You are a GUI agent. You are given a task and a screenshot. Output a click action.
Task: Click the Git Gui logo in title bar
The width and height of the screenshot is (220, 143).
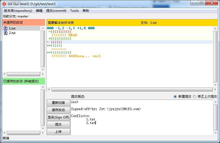[4, 4]
